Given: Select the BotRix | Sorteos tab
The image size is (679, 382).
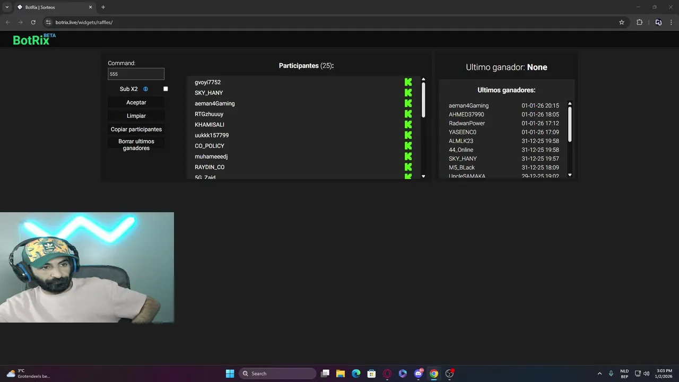Looking at the screenshot, I should [x=55, y=7].
